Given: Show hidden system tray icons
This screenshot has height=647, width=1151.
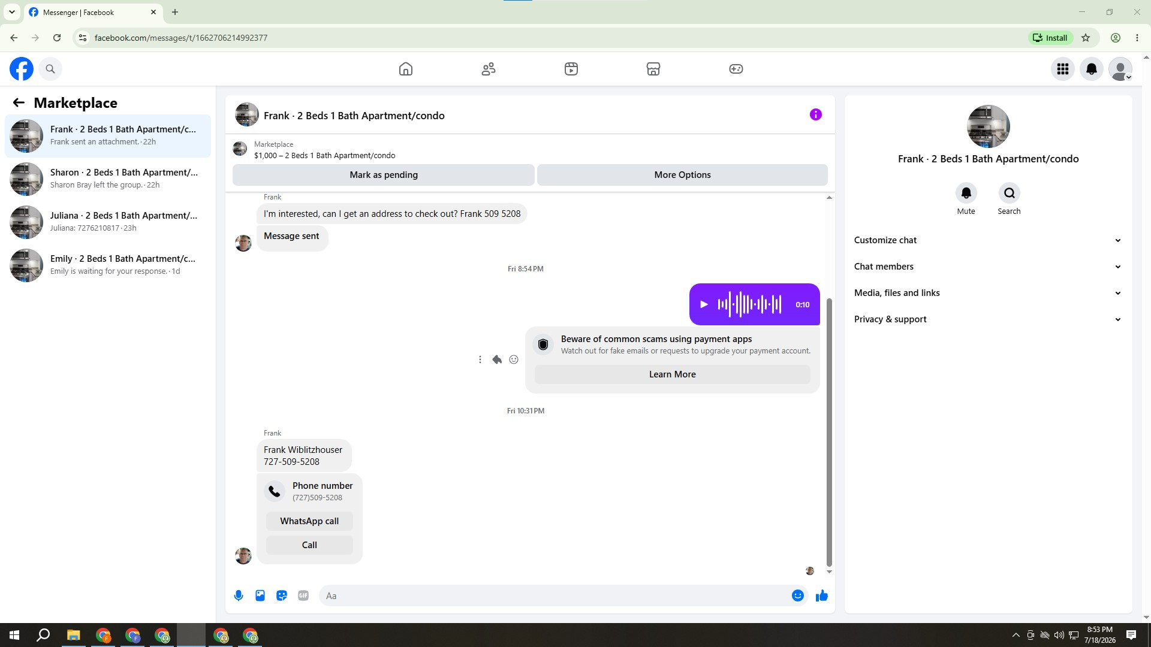Looking at the screenshot, I should tap(1016, 636).
